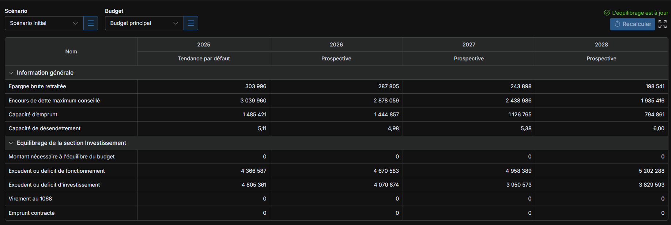Open the Scénario list menu icon
Viewport: 671px width, 225px height.
91,23
